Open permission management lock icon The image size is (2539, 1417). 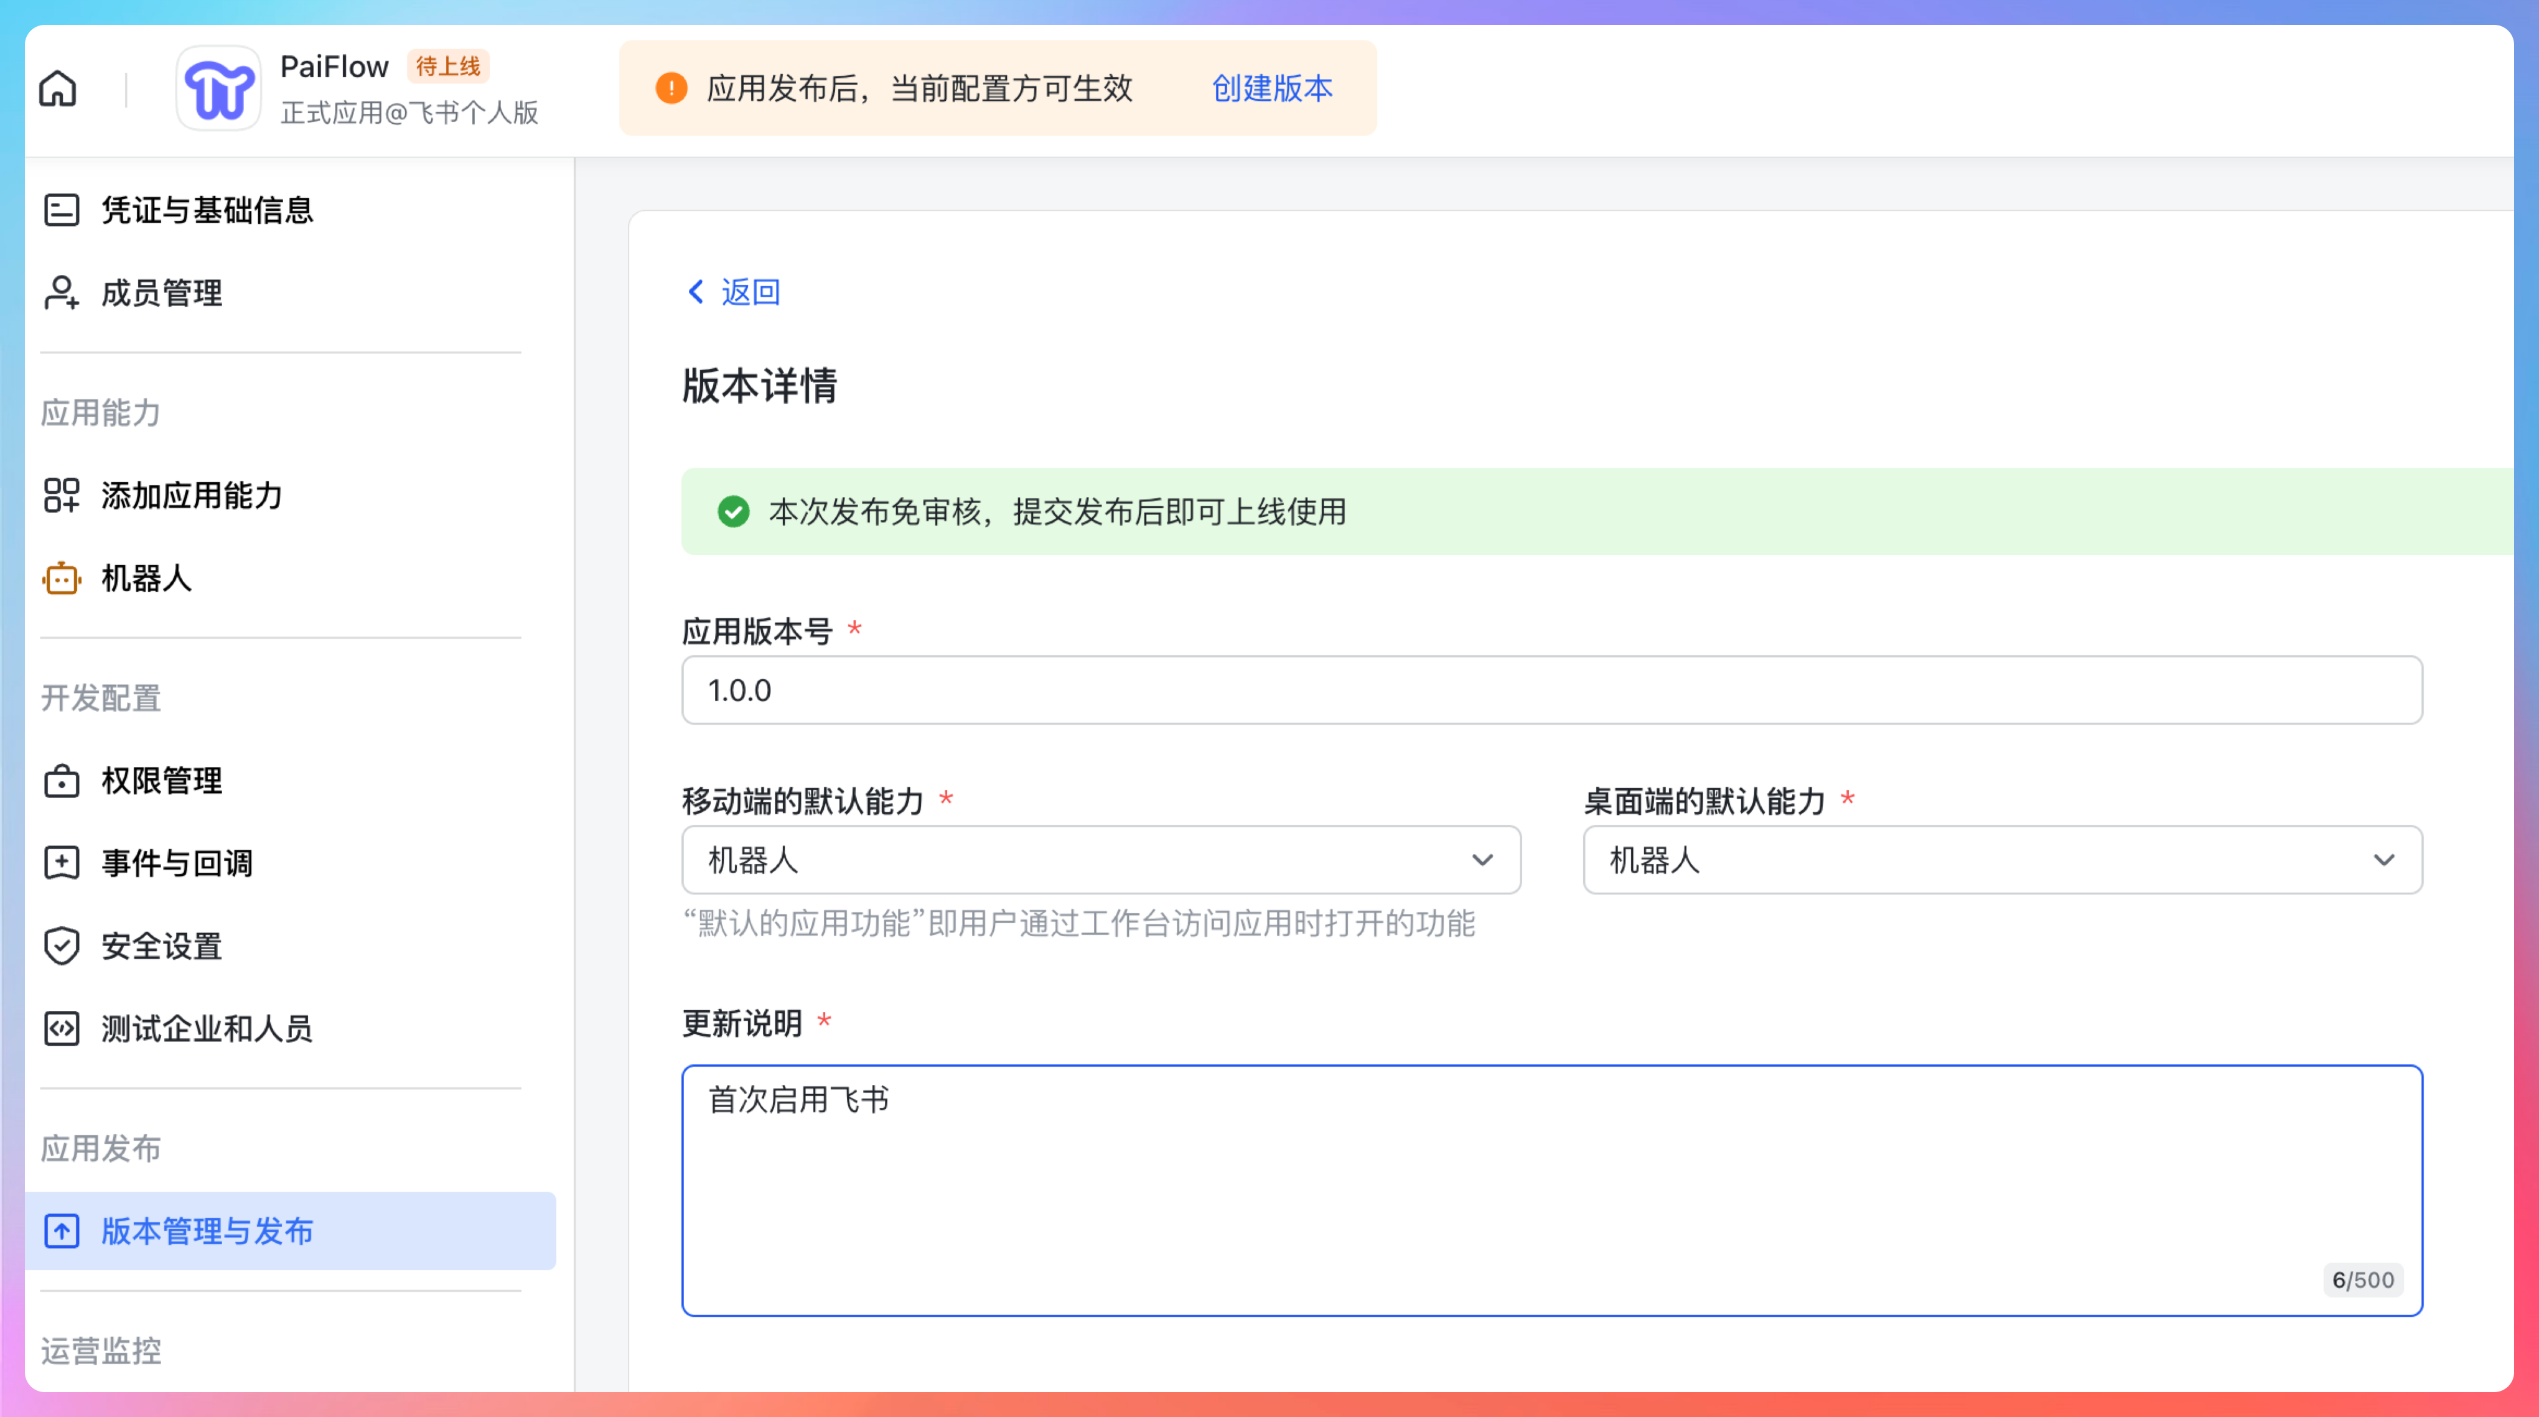61,781
